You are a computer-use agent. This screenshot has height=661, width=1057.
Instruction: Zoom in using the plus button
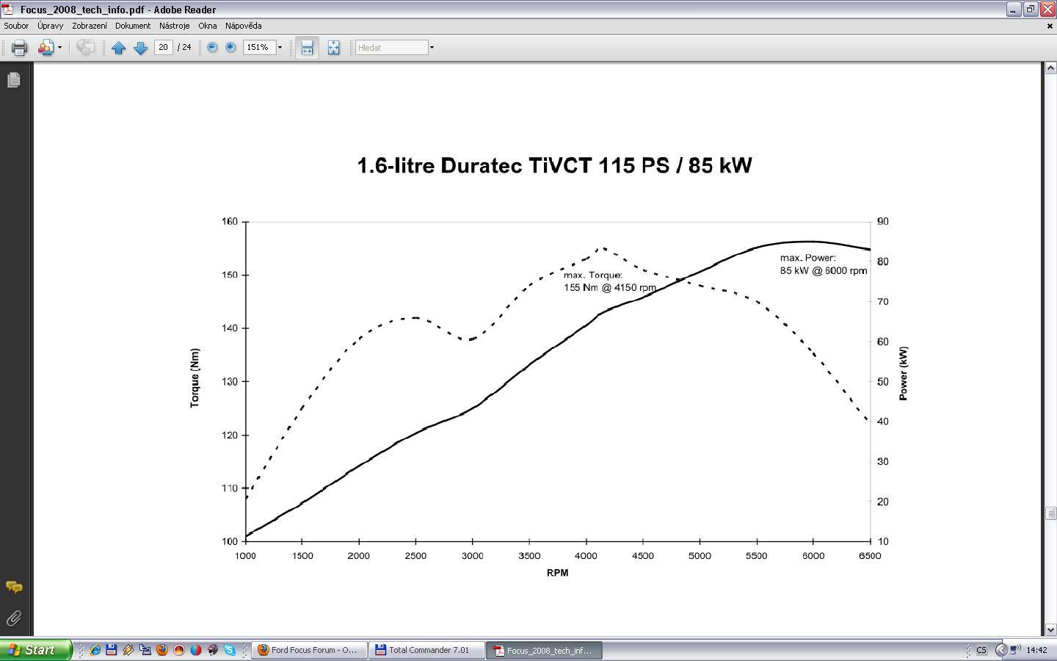click(230, 47)
